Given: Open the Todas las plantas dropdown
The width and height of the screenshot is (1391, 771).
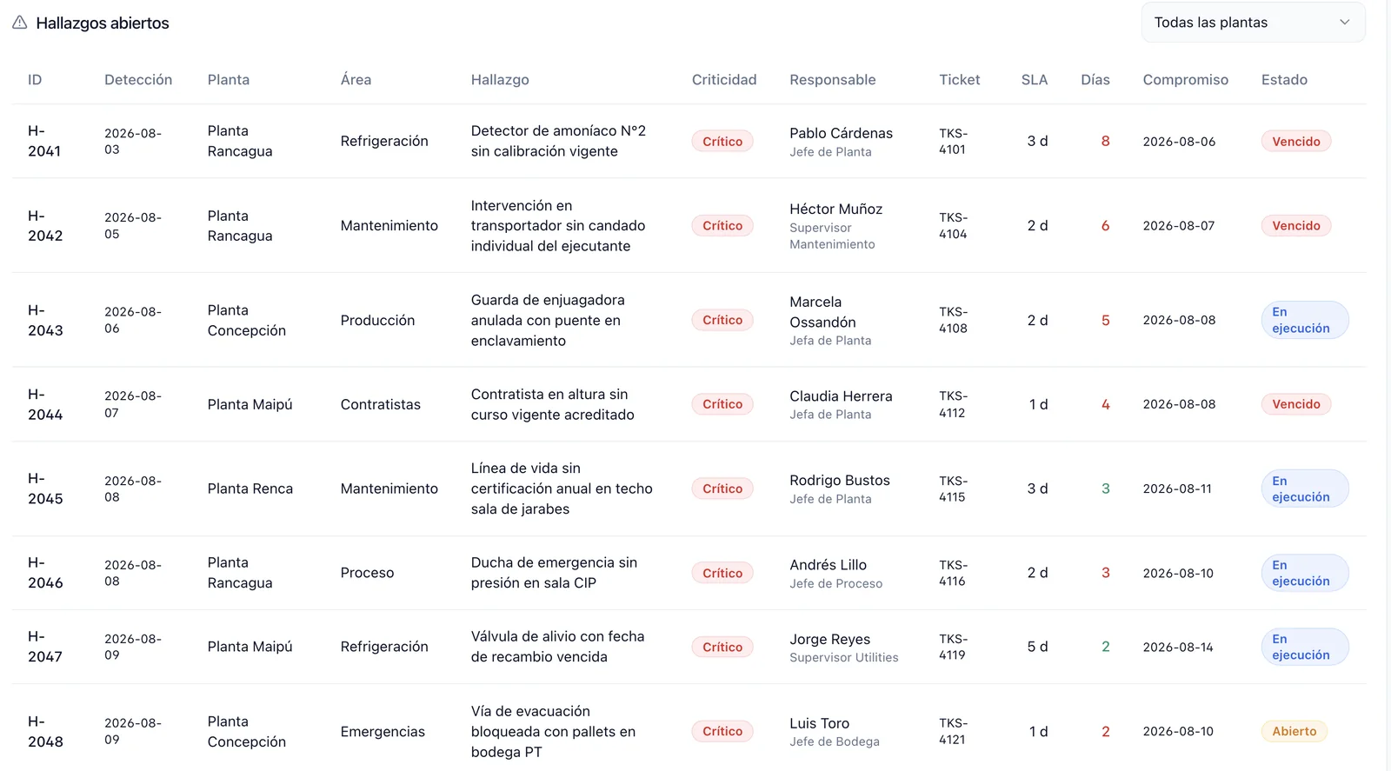Looking at the screenshot, I should pos(1253,23).
